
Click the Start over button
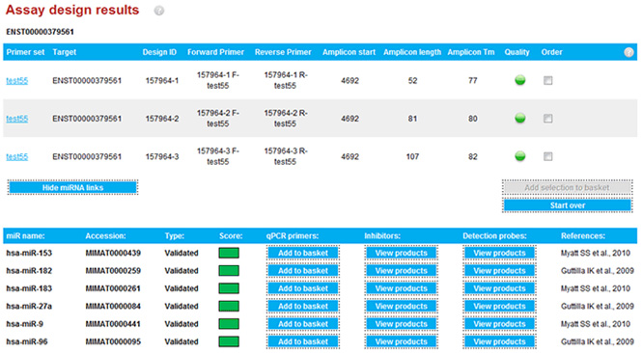pyautogui.click(x=567, y=205)
